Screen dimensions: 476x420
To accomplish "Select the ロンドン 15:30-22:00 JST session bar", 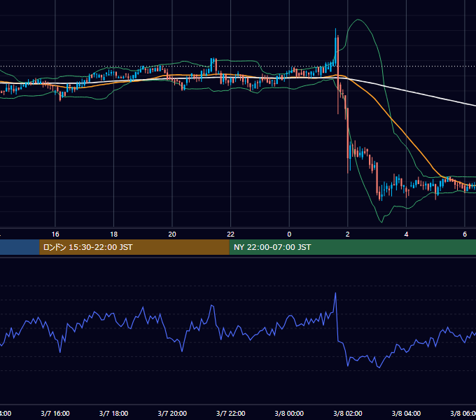I will (134, 247).
